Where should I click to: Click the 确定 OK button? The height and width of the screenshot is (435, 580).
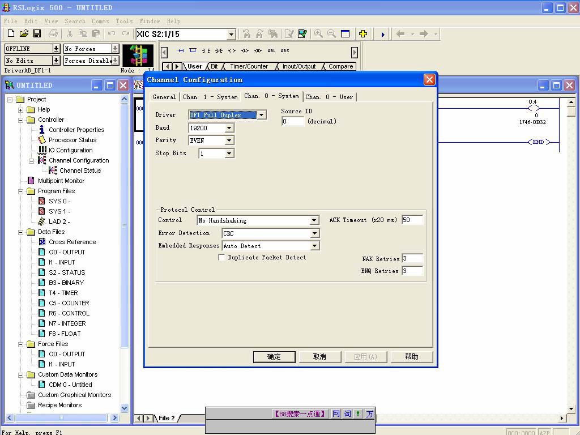[274, 357]
